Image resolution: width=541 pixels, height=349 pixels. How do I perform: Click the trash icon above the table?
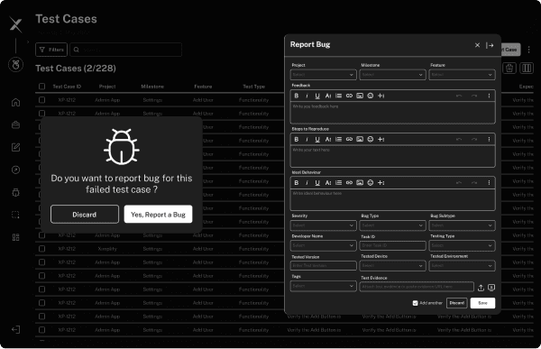click(x=509, y=68)
